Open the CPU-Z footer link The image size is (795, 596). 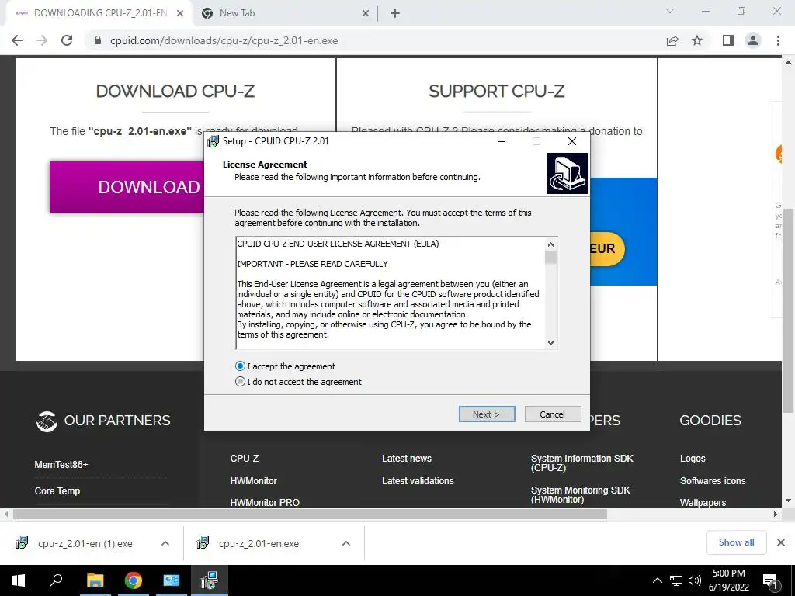click(245, 458)
